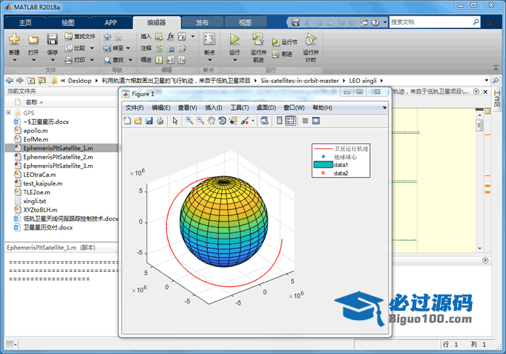This screenshot has height=354, width=506.
Task: Click the data1 color patch in the legend
Action: pos(323,165)
